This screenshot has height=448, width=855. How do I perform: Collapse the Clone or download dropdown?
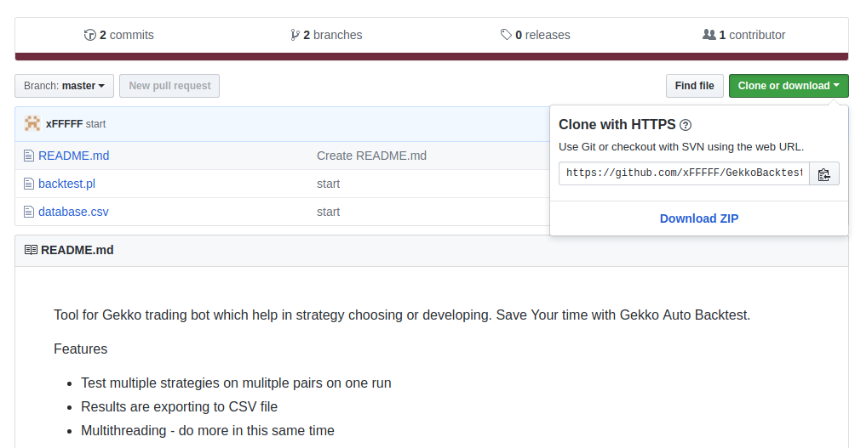tap(789, 86)
